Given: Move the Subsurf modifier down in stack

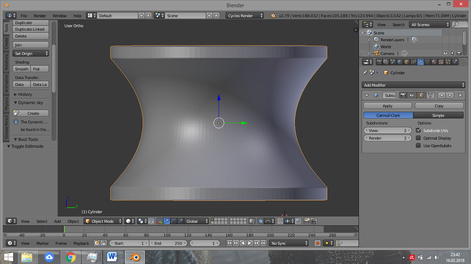Looking at the screenshot, I should point(450,95).
